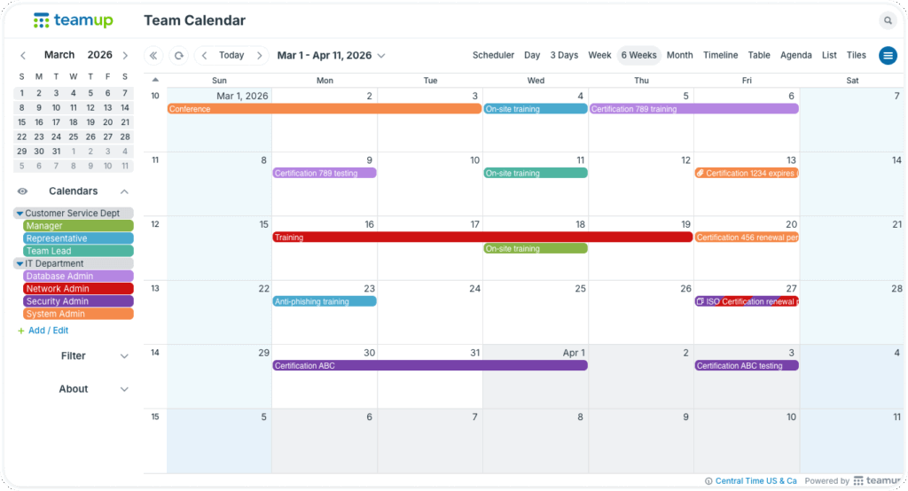
Task: Click the search magnifier icon
Action: 888,20
